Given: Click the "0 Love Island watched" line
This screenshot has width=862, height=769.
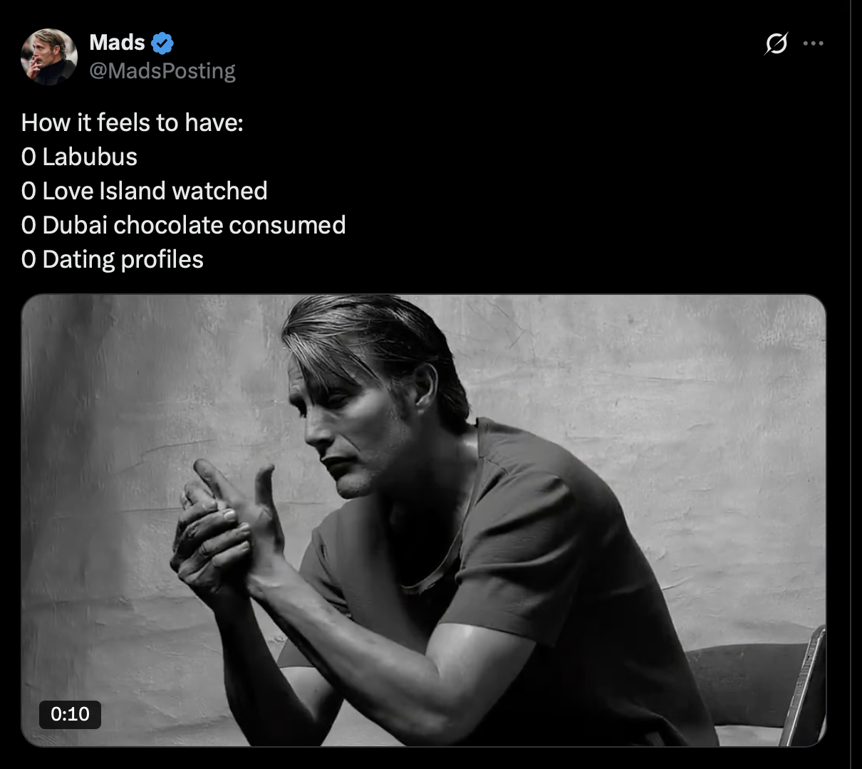Looking at the screenshot, I should (x=145, y=191).
